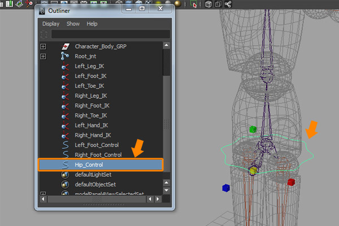Open the Outliner Display menu
The width and height of the screenshot is (339, 226).
coord(51,24)
